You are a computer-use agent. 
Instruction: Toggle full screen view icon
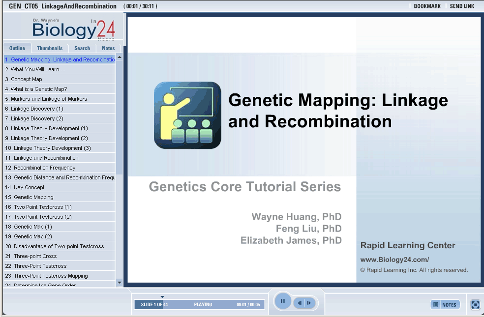click(475, 305)
